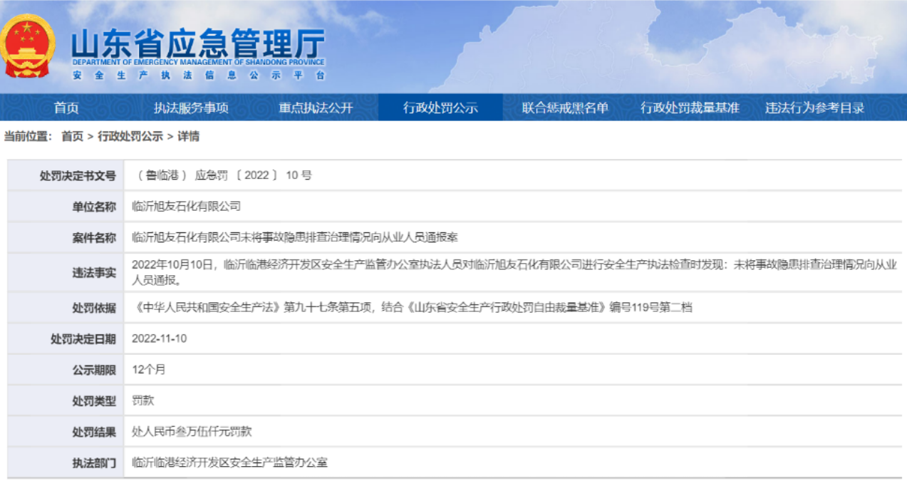907x481 pixels.
Task: Select the legal basis text 《中华人民共和国安全生产法》
Action: coord(207,308)
